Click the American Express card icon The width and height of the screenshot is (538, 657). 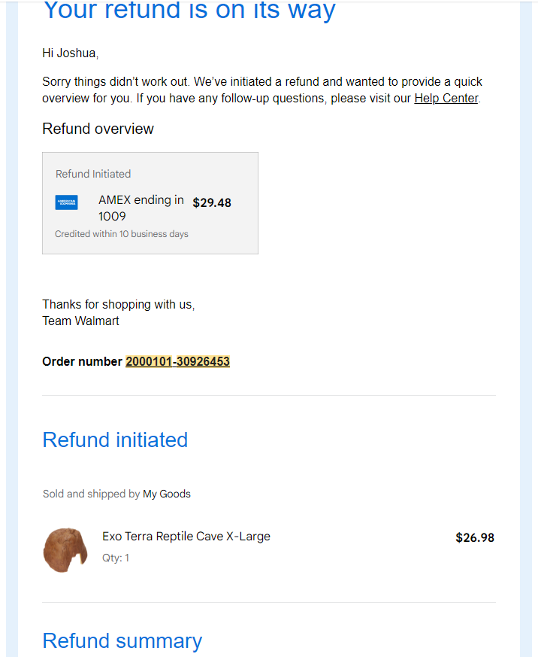pyautogui.click(x=67, y=202)
